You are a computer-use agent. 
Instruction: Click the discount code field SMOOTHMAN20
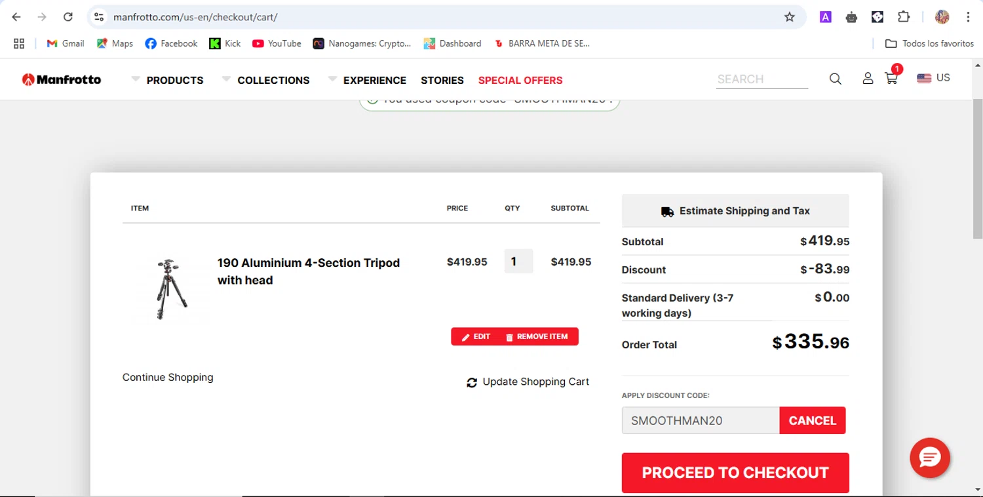pyautogui.click(x=701, y=420)
